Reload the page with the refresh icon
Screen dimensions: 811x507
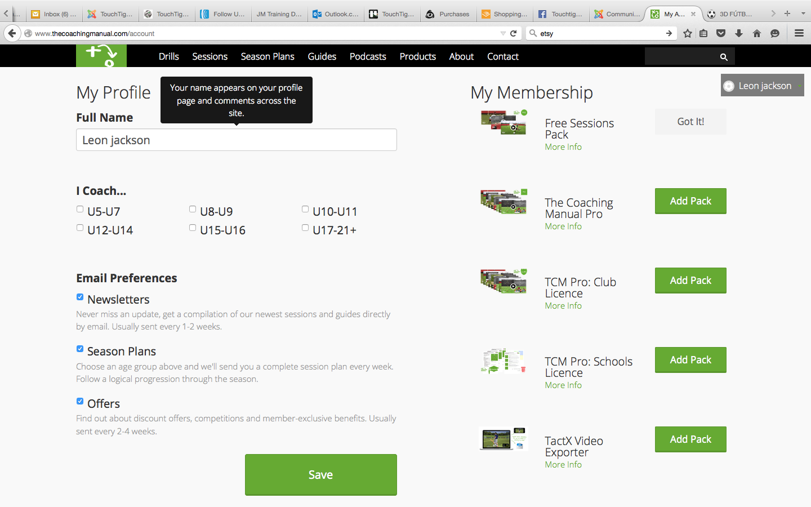[514, 33]
